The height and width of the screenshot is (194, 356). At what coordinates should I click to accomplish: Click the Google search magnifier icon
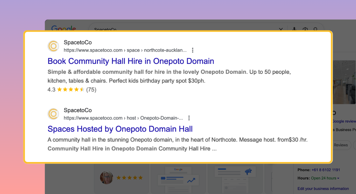(x=315, y=29)
